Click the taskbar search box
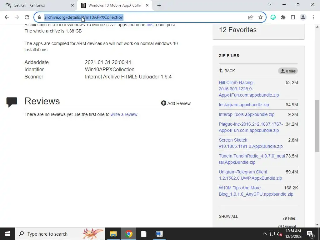Image resolution: width=320 pixels, height=240 pixels. coord(60,234)
